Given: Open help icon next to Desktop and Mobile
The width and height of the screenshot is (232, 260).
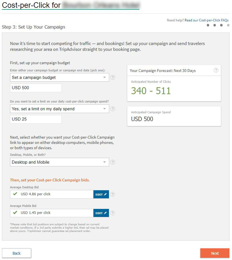Looking at the screenshot, I should [x=113, y=162].
